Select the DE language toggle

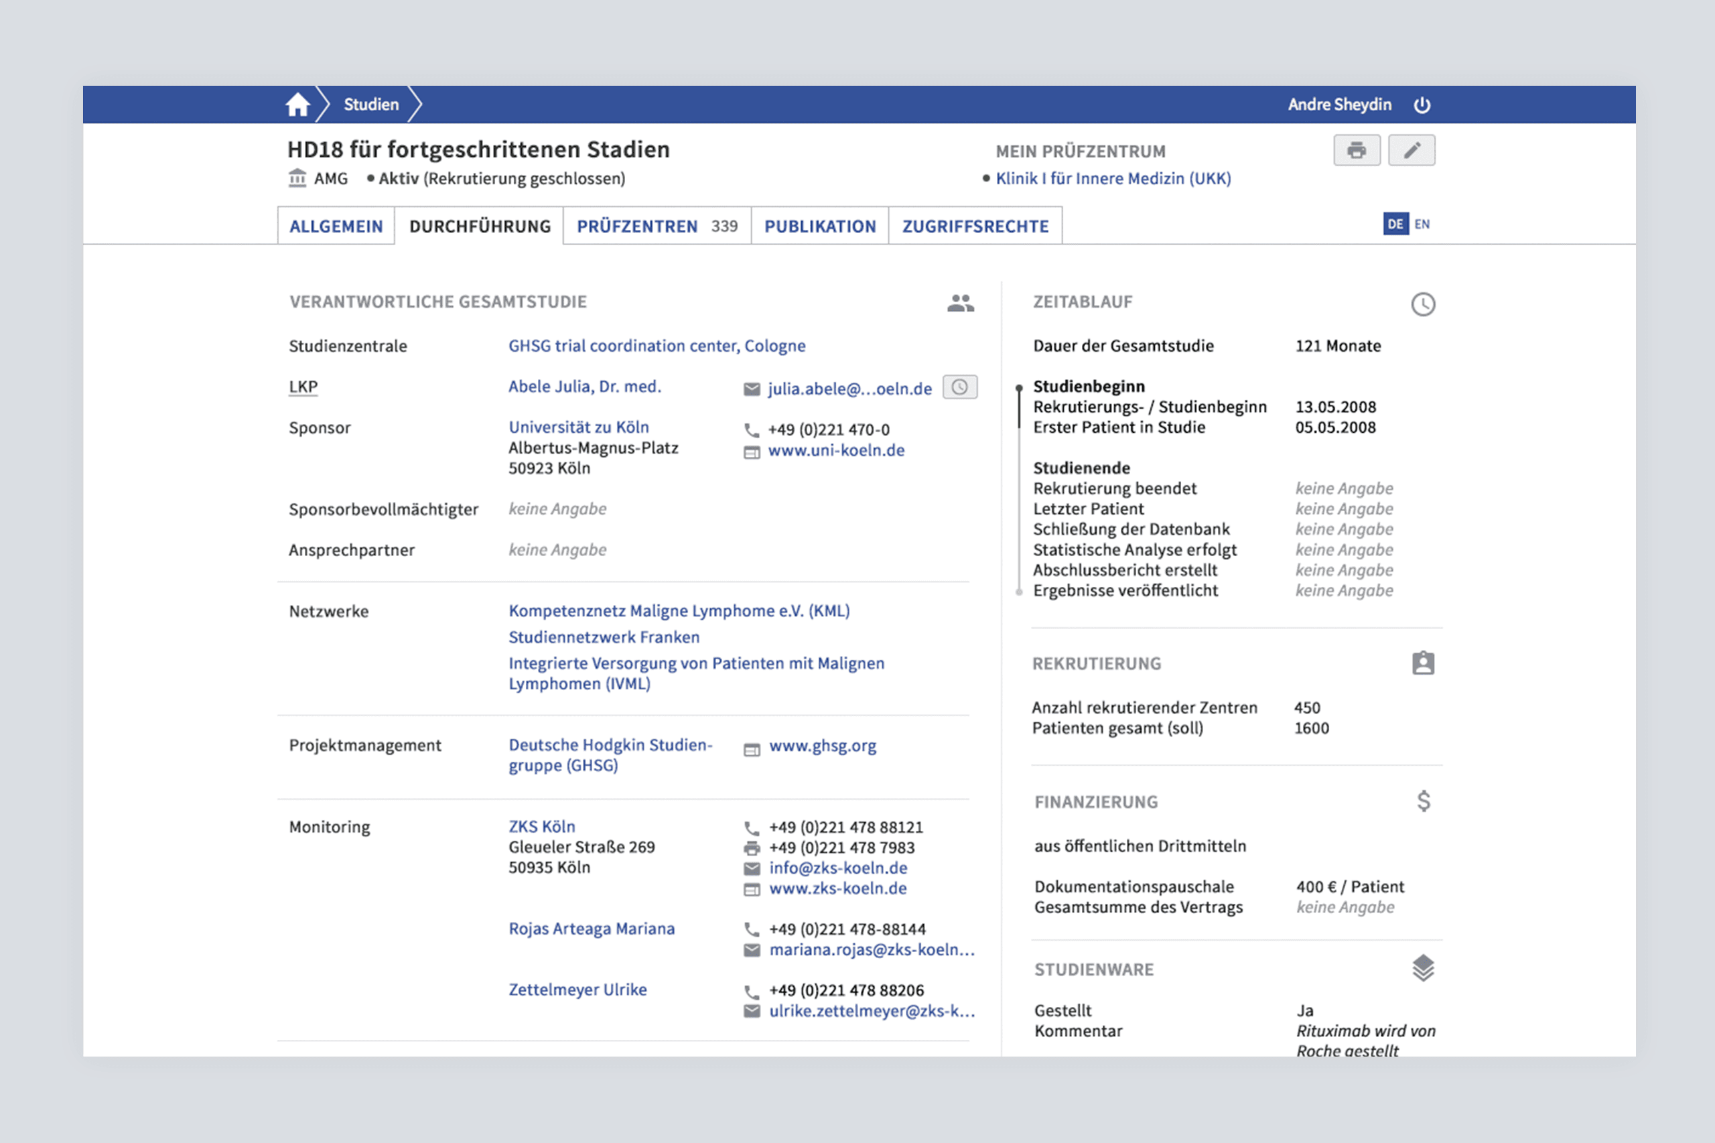(x=1395, y=224)
